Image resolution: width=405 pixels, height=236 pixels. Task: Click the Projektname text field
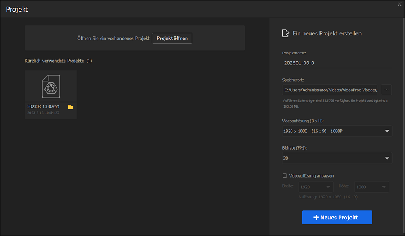pyautogui.click(x=336, y=63)
